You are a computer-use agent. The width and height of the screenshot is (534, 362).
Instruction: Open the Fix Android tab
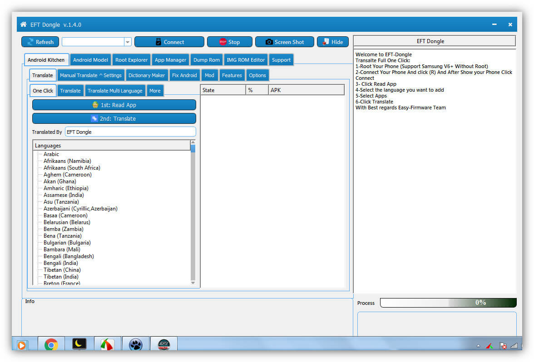pyautogui.click(x=184, y=75)
